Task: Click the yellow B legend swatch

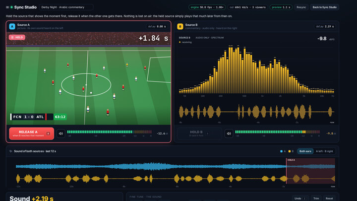Action: tap(290, 151)
